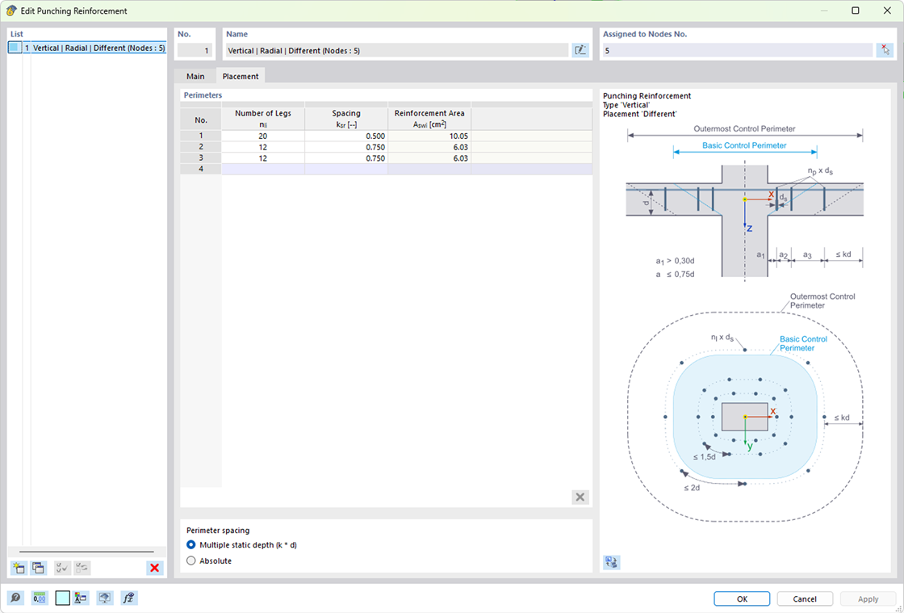The height and width of the screenshot is (613, 904).
Task: Switch to the Main tab
Action: point(195,76)
